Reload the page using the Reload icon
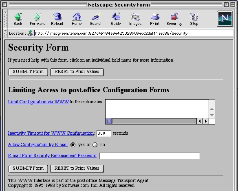 57,19
